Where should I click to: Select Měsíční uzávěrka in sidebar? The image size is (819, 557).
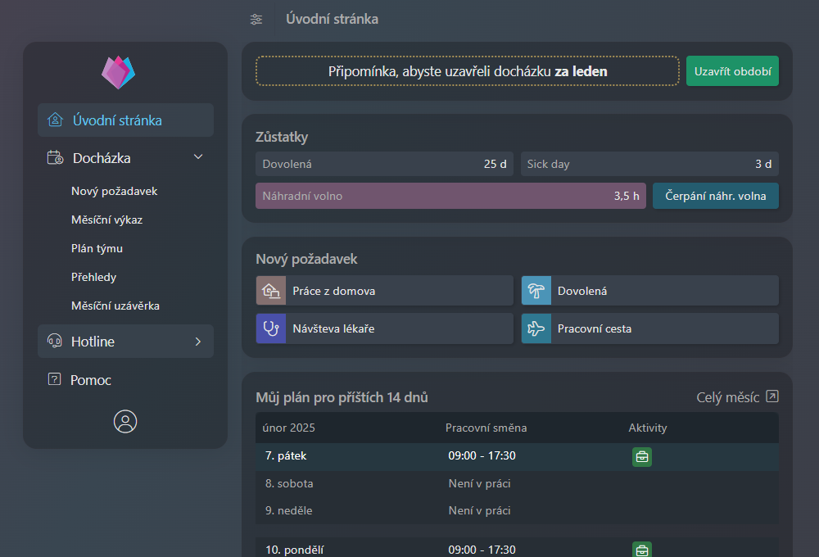(115, 306)
